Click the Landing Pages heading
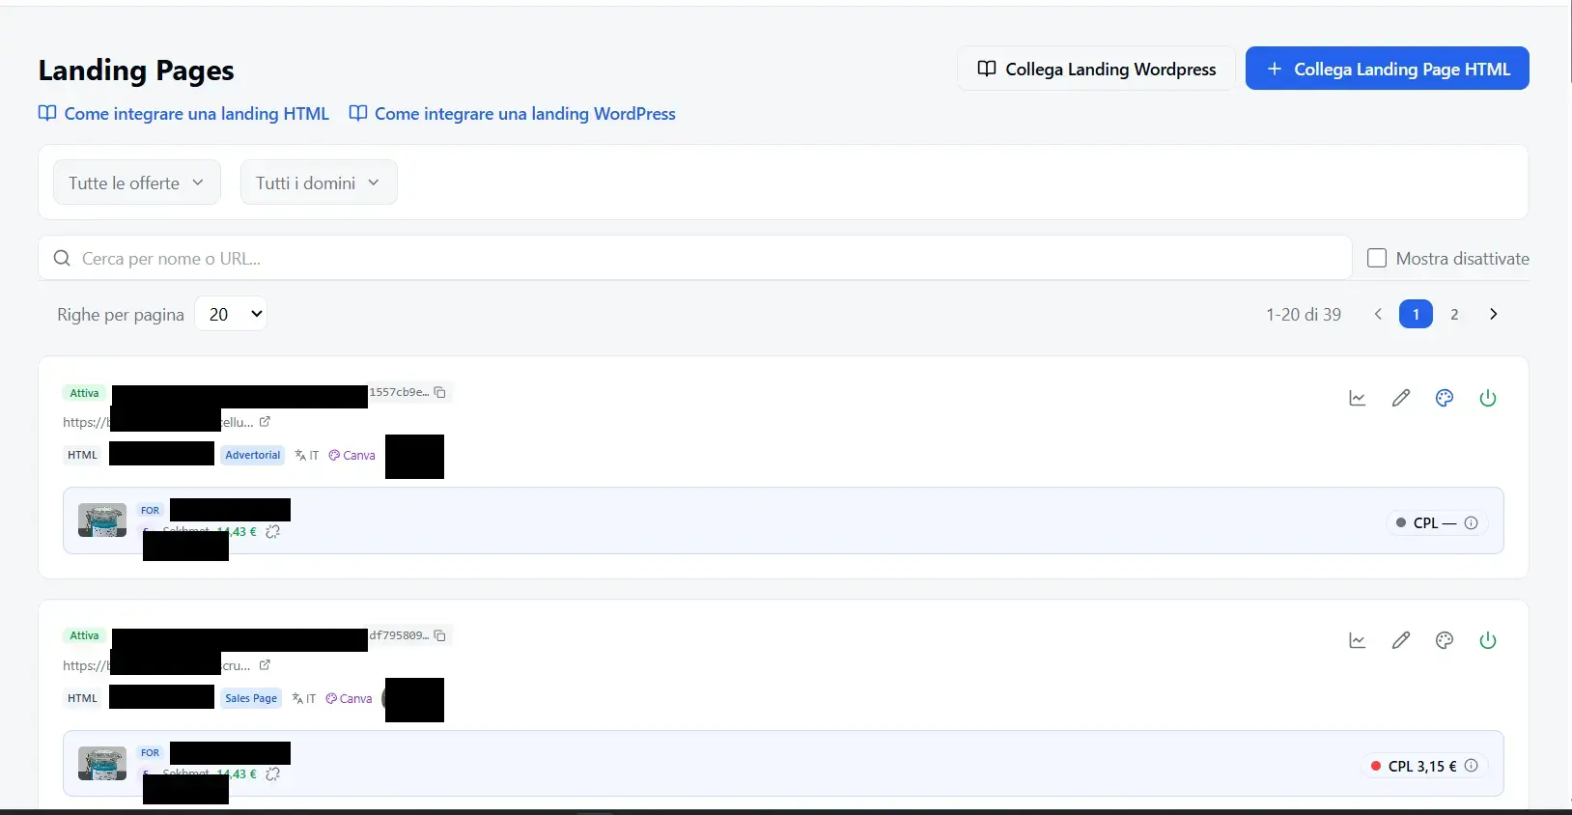This screenshot has width=1572, height=815. coord(136,70)
